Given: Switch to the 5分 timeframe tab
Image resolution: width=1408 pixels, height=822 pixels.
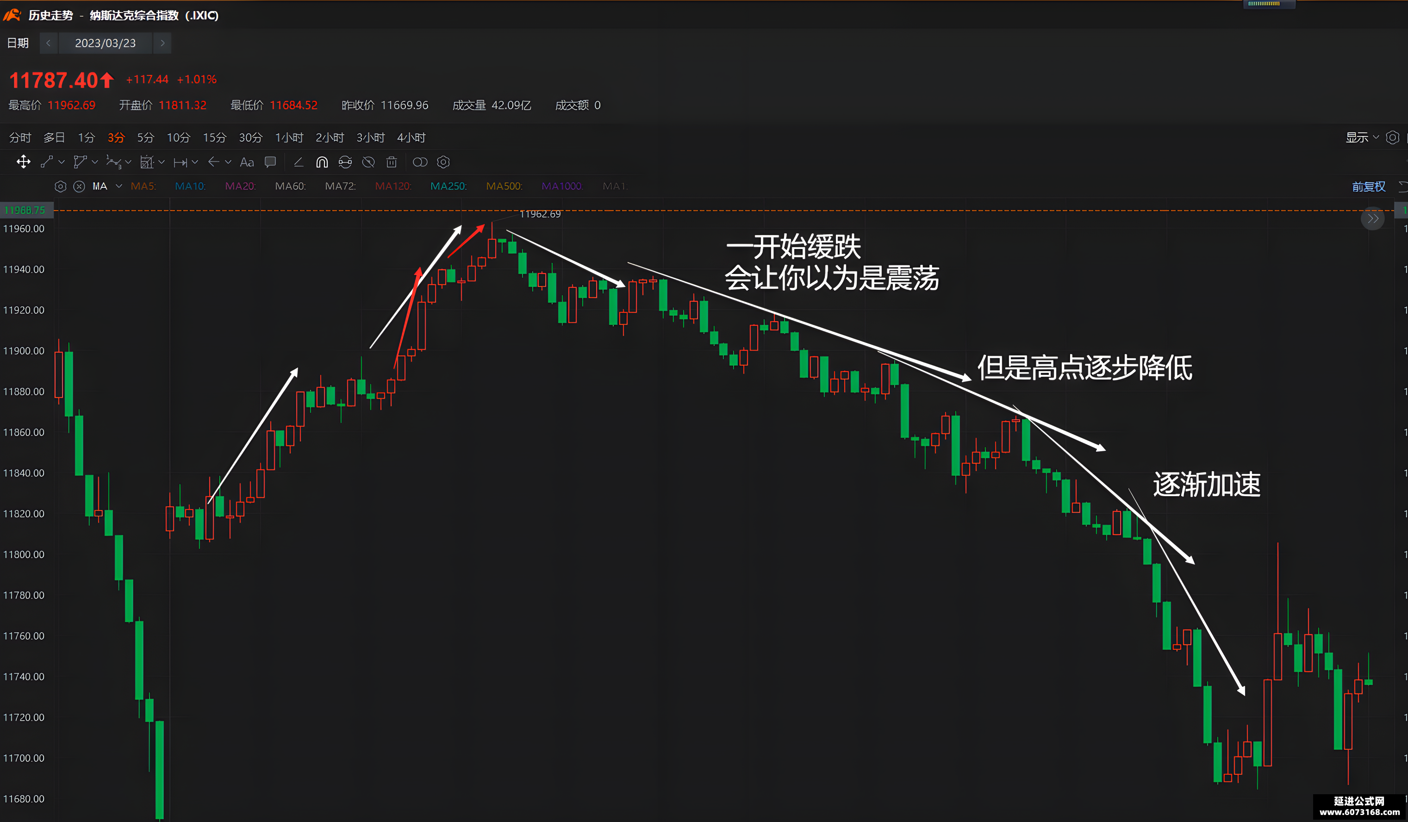Looking at the screenshot, I should (x=145, y=137).
